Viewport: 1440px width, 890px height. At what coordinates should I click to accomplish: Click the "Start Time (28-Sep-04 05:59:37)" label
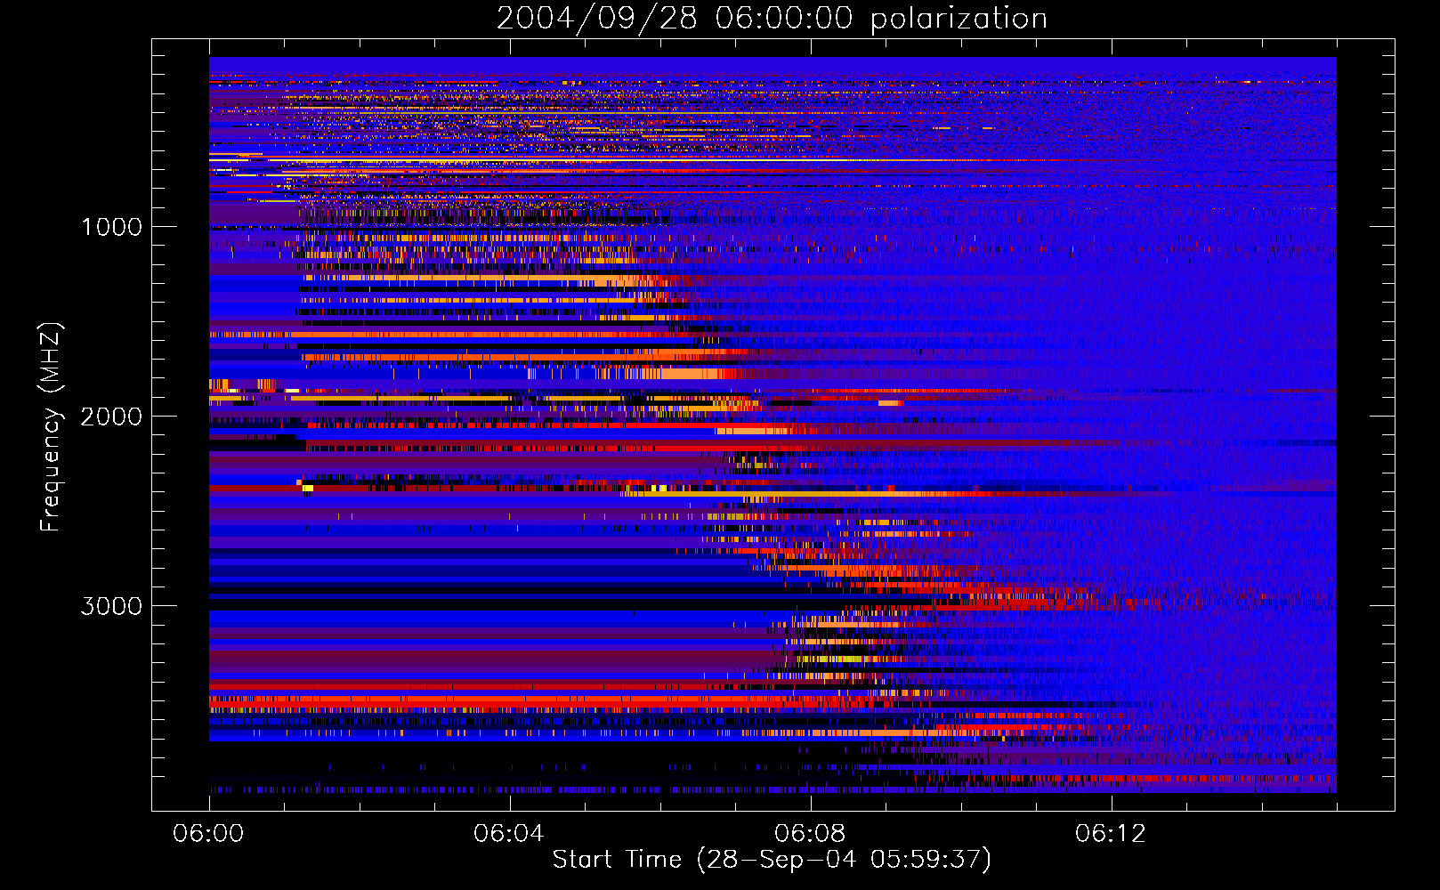pyautogui.click(x=772, y=860)
